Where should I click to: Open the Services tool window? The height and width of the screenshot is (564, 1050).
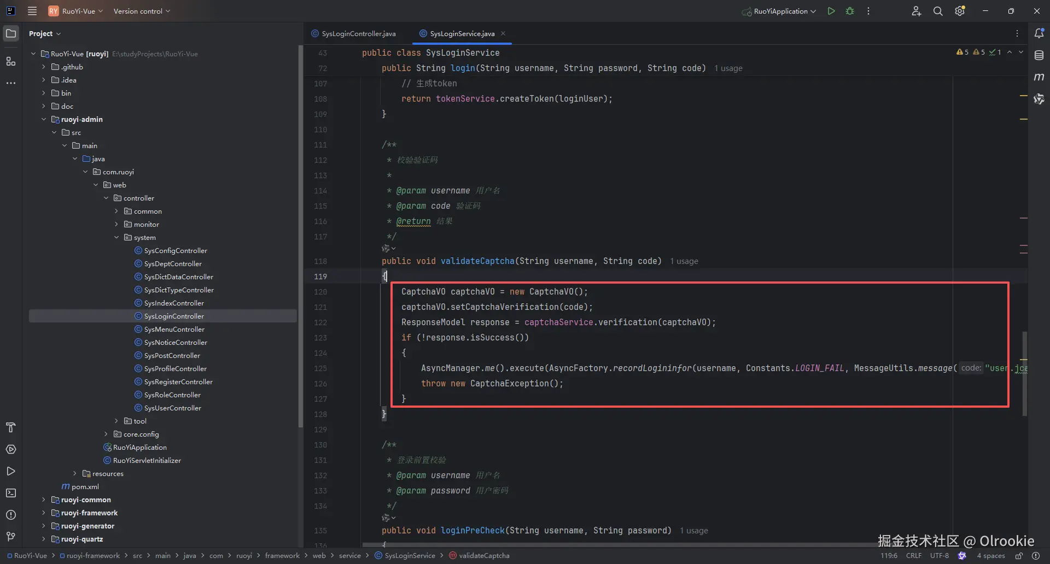11,449
